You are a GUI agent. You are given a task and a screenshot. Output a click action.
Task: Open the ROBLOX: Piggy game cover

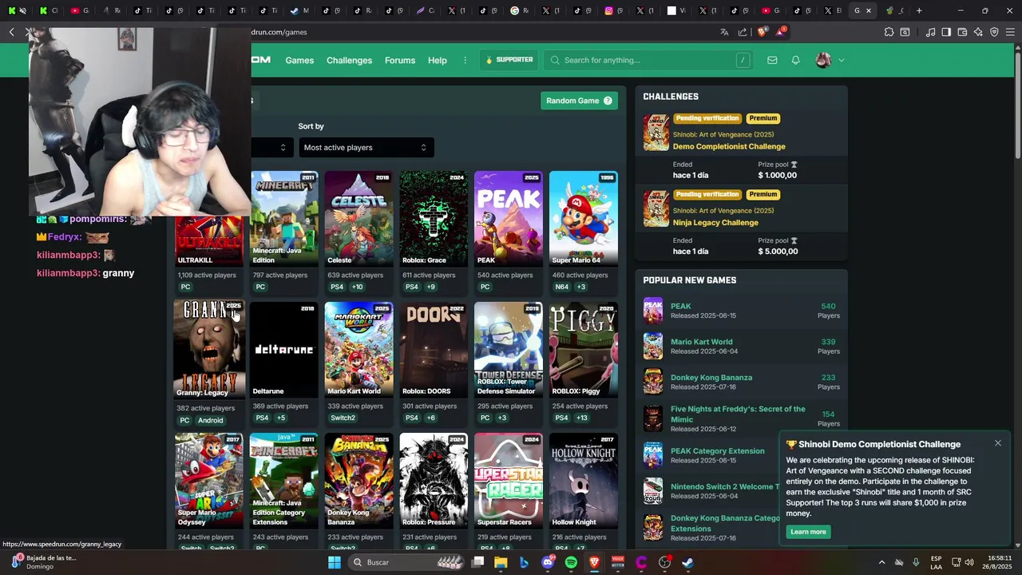(x=584, y=350)
